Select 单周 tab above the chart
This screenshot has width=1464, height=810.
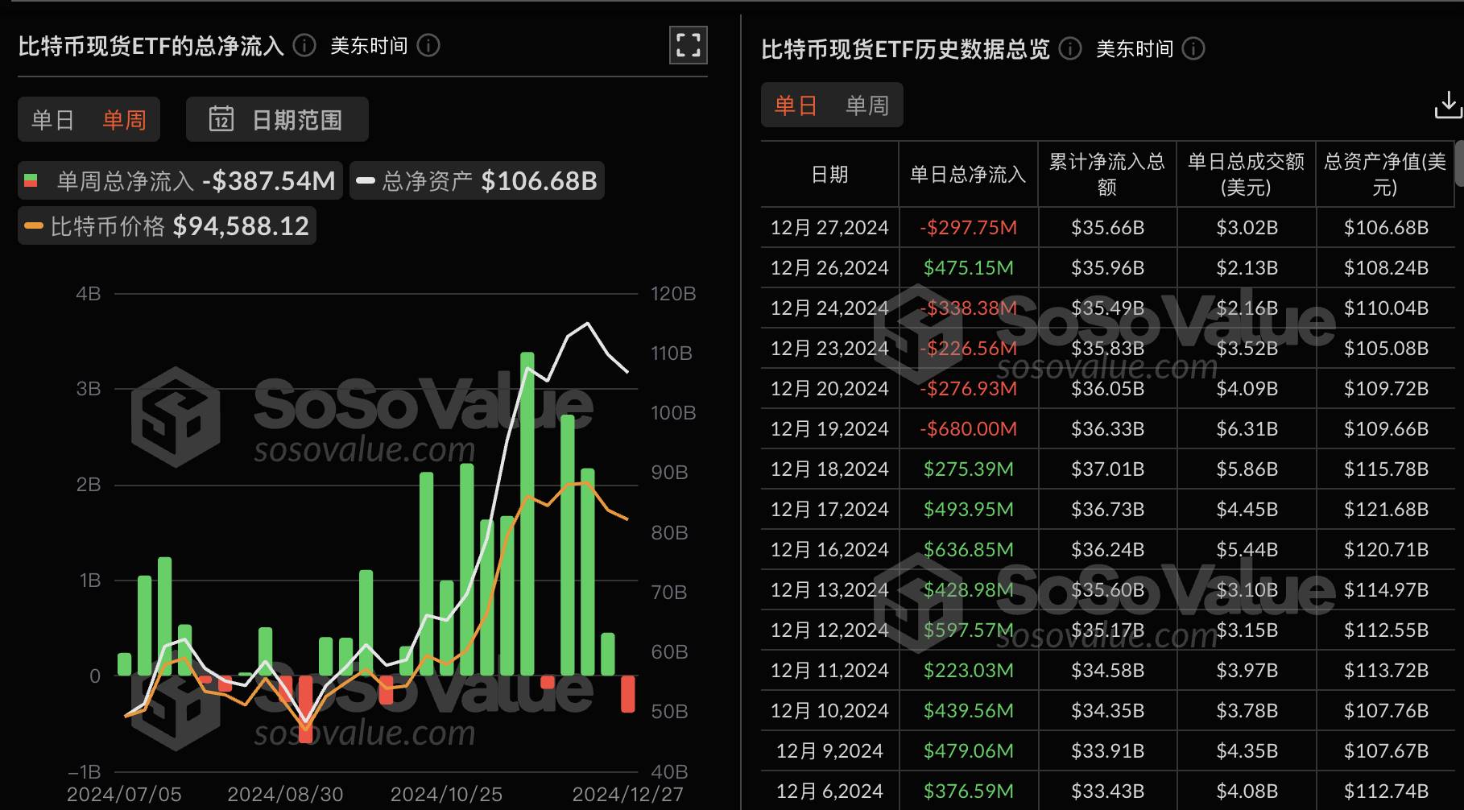point(124,120)
